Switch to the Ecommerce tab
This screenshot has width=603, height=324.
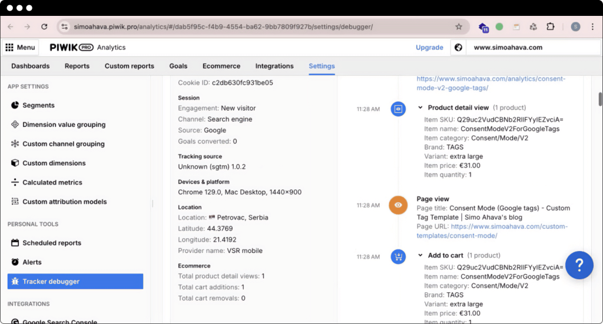(221, 66)
